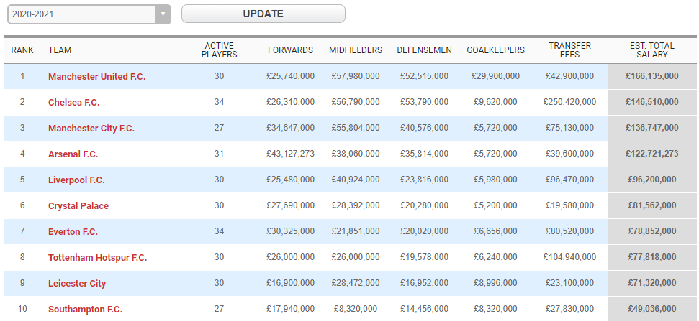Open Chelsea F.C. team link

point(73,102)
